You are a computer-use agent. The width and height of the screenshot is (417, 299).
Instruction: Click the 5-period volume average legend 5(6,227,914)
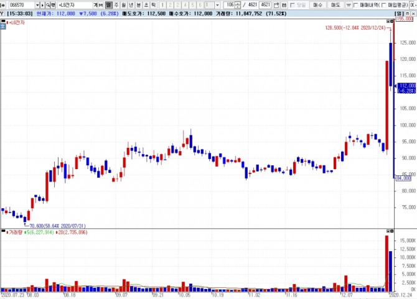coord(39,232)
